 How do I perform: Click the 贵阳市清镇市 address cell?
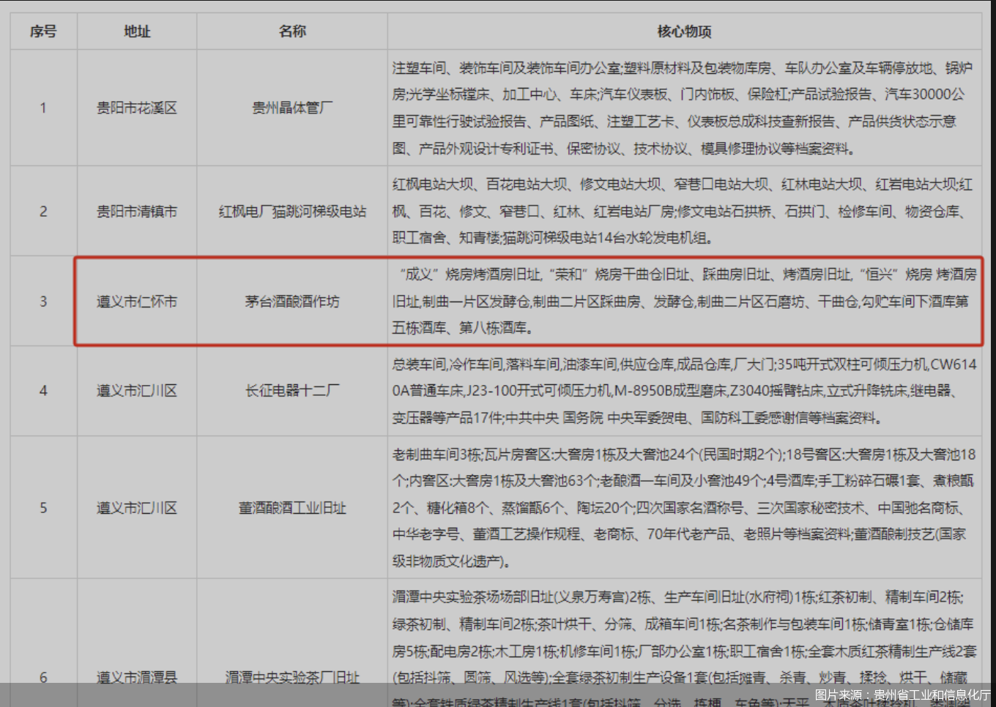[x=136, y=211]
